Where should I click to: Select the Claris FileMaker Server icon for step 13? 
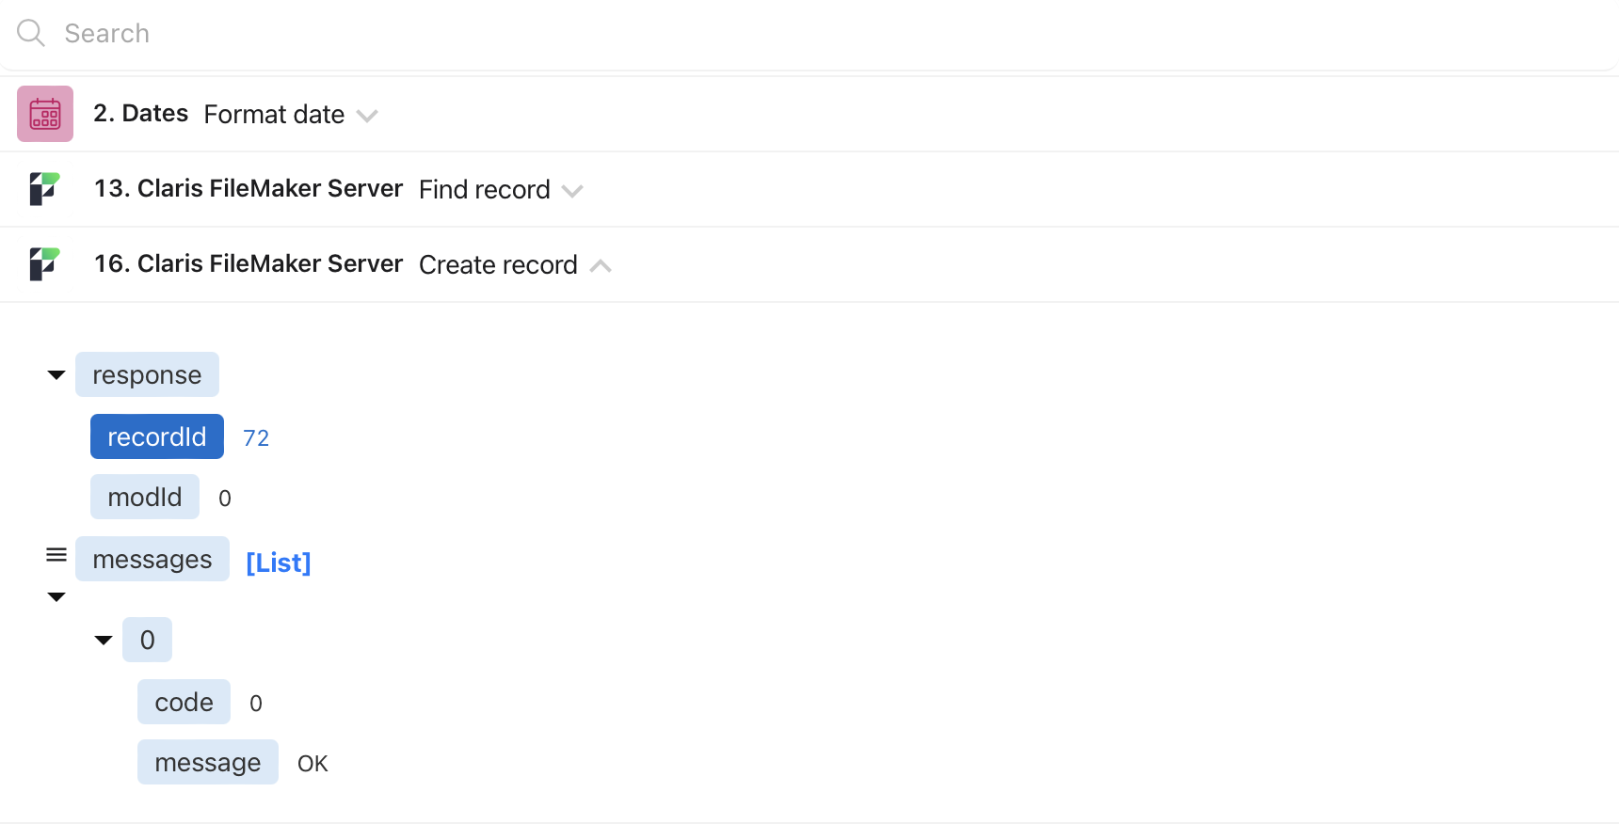[44, 188]
